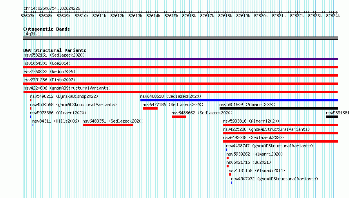Open the esv2751286 (Pinto2007) variant bar

point(180,84)
